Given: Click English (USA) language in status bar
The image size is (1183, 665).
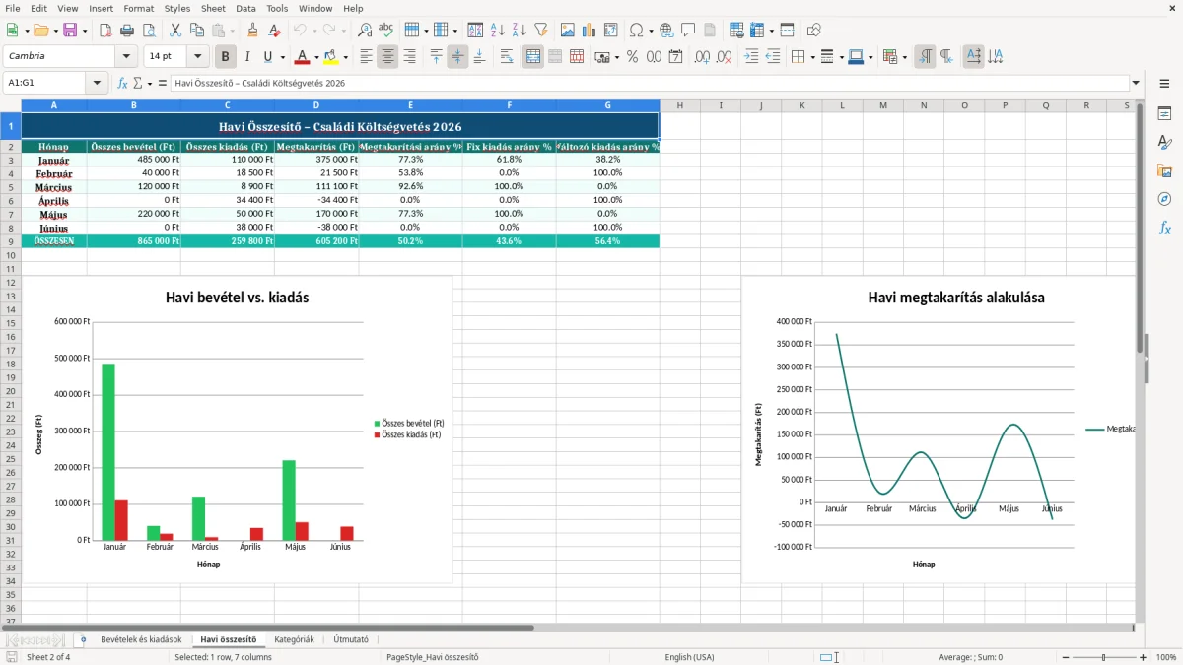Looking at the screenshot, I should click(x=689, y=657).
